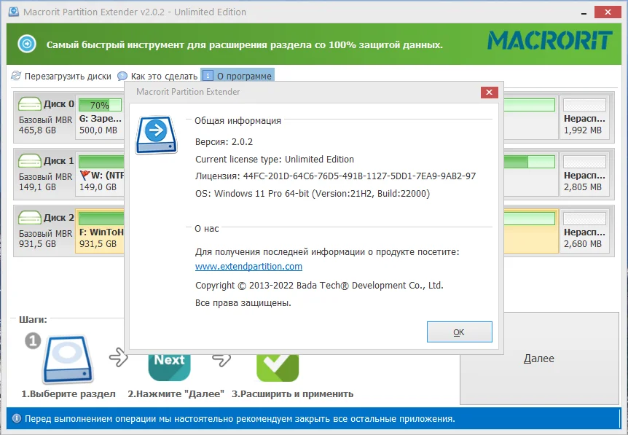Click the 2.Нажмите "Далее" step label
This screenshot has width=628, height=435.
[x=176, y=393]
